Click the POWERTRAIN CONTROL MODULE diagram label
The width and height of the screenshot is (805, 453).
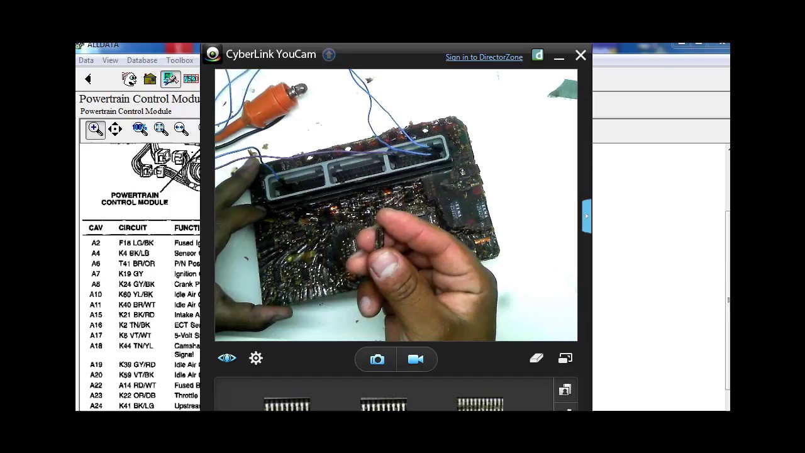coord(135,199)
